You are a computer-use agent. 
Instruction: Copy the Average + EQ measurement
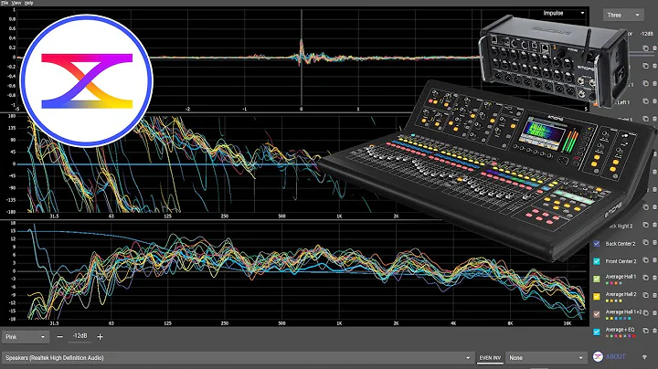(645, 331)
